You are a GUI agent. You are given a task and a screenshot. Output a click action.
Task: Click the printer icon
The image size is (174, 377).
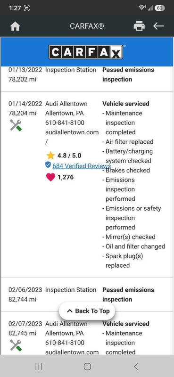click(x=139, y=26)
